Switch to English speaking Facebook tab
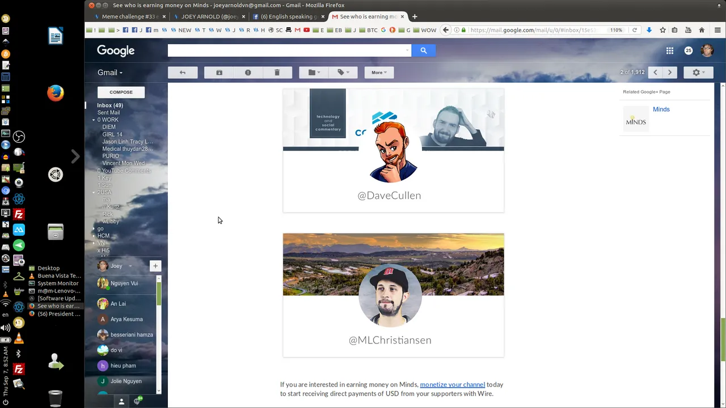Screen dimensions: 726x408 [x=288, y=16]
